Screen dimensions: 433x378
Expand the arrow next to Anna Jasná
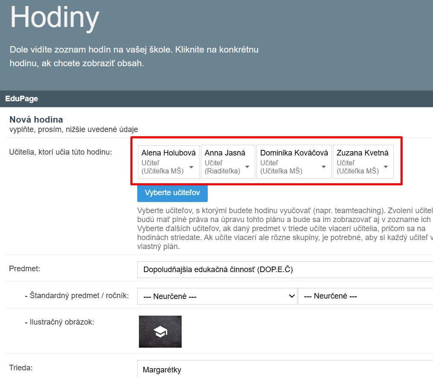[247, 167]
